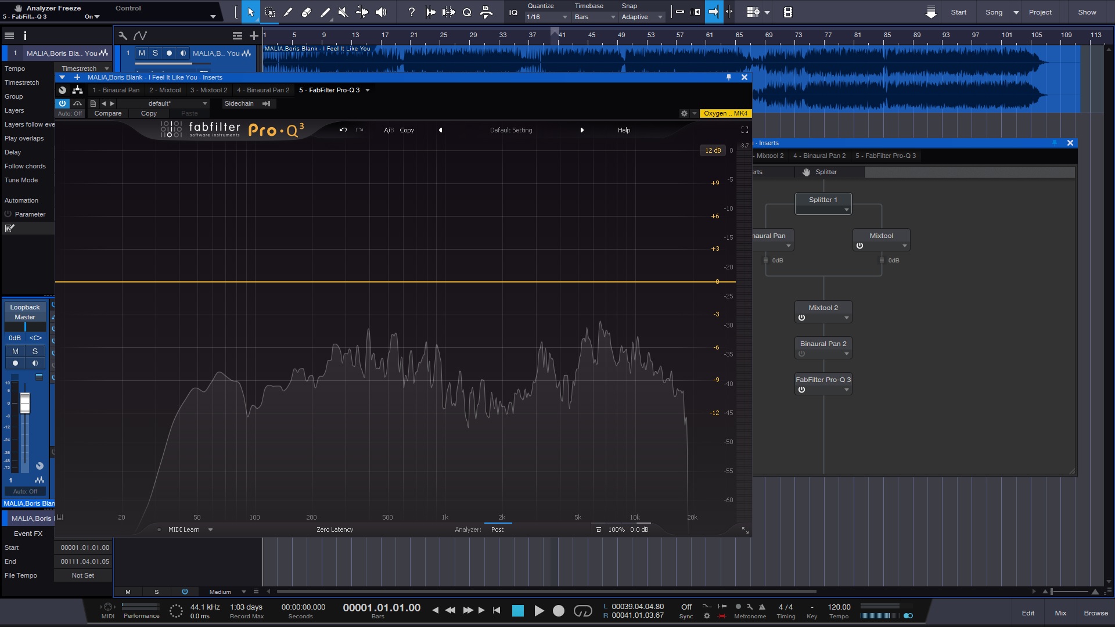Select the Range tool

[x=270, y=12]
